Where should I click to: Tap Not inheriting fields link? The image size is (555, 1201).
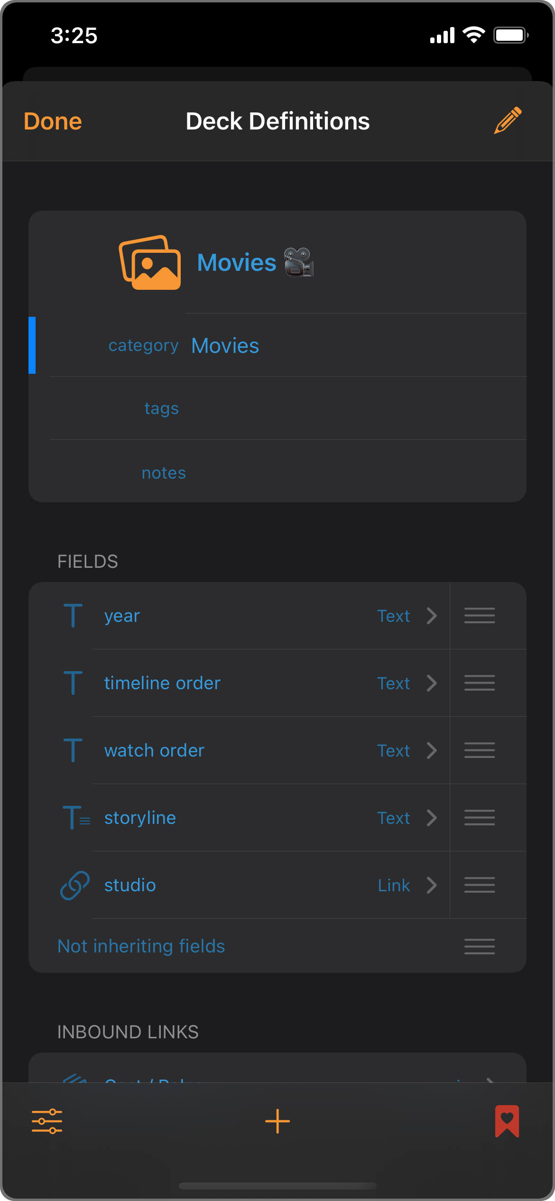point(141,946)
